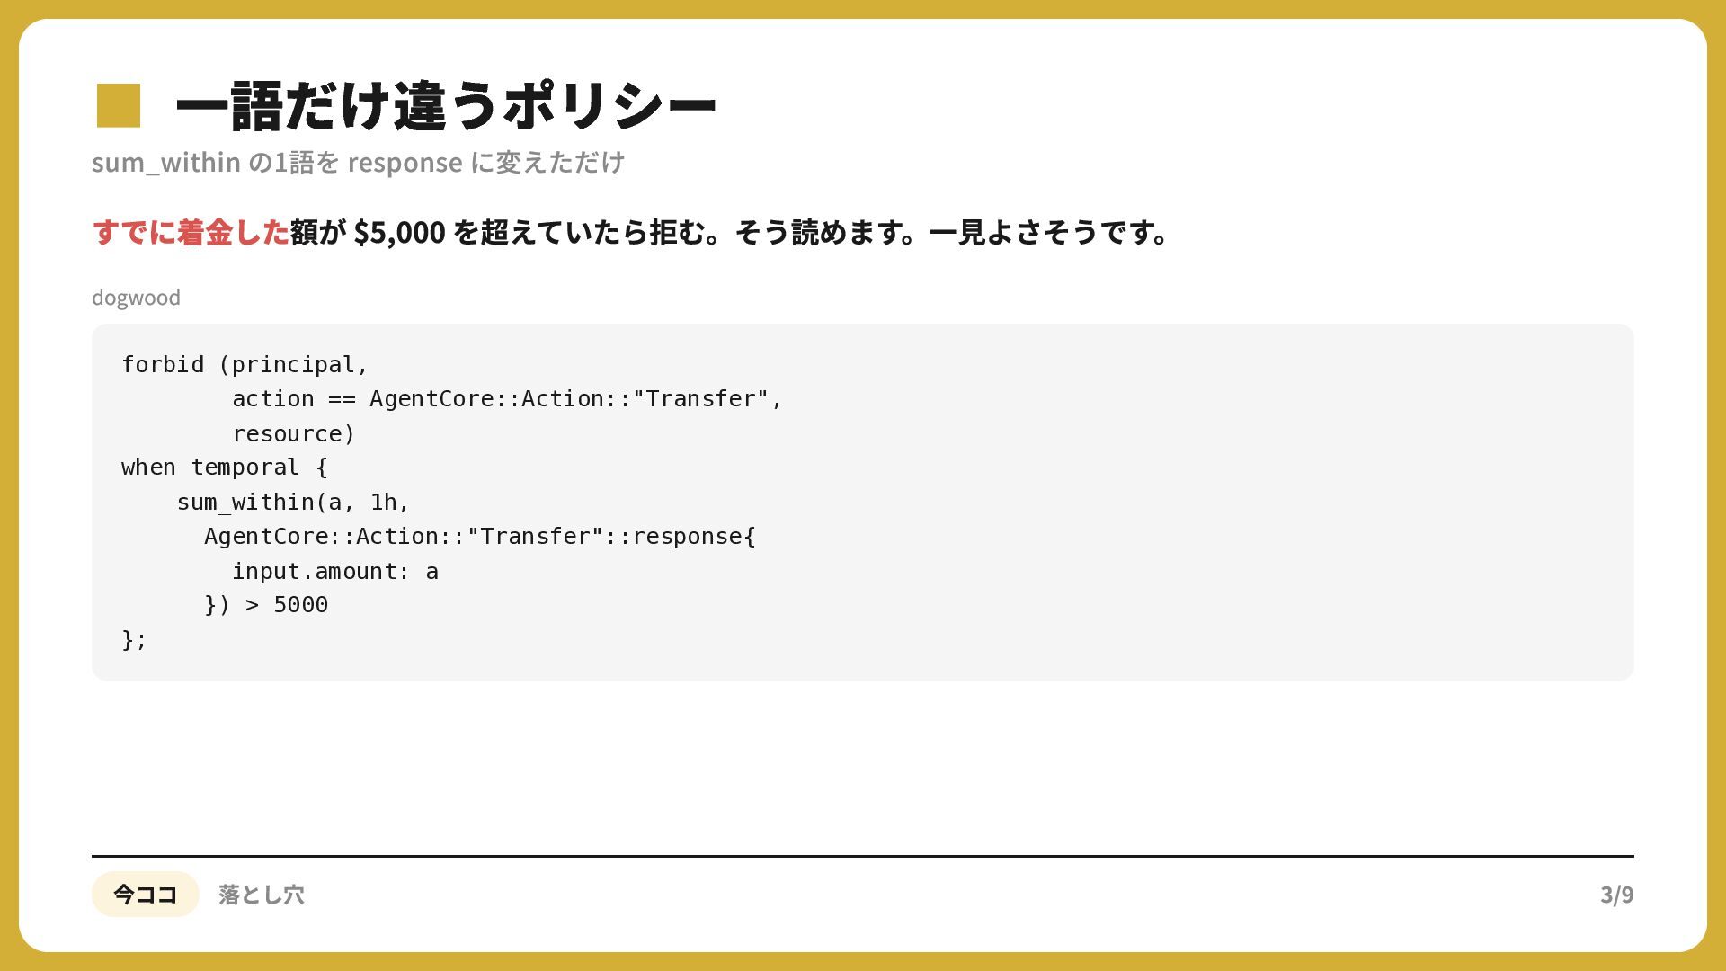Click the }) > 5000 threshold line
The width and height of the screenshot is (1726, 971).
pyautogui.click(x=266, y=605)
